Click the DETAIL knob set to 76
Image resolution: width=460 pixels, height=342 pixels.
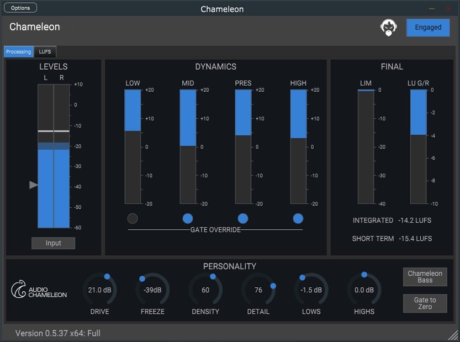click(x=258, y=290)
